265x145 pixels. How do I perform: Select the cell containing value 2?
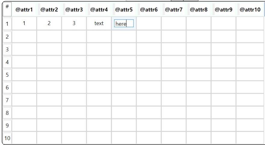[x=49, y=23]
